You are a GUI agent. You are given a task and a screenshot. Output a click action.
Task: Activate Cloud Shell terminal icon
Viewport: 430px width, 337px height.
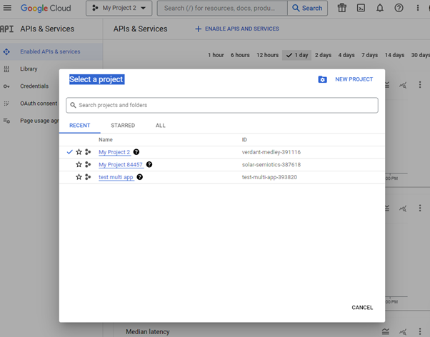pos(361,8)
